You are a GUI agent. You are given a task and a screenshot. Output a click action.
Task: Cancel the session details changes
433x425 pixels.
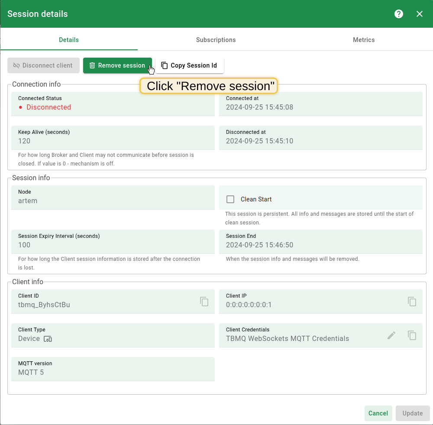coord(378,413)
